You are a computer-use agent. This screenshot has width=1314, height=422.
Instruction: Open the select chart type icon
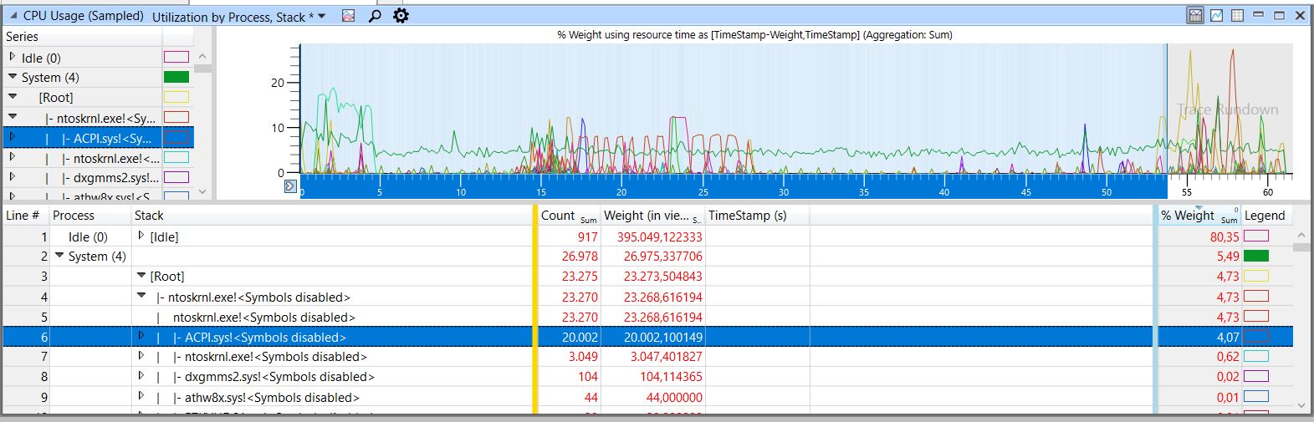pyautogui.click(x=348, y=16)
